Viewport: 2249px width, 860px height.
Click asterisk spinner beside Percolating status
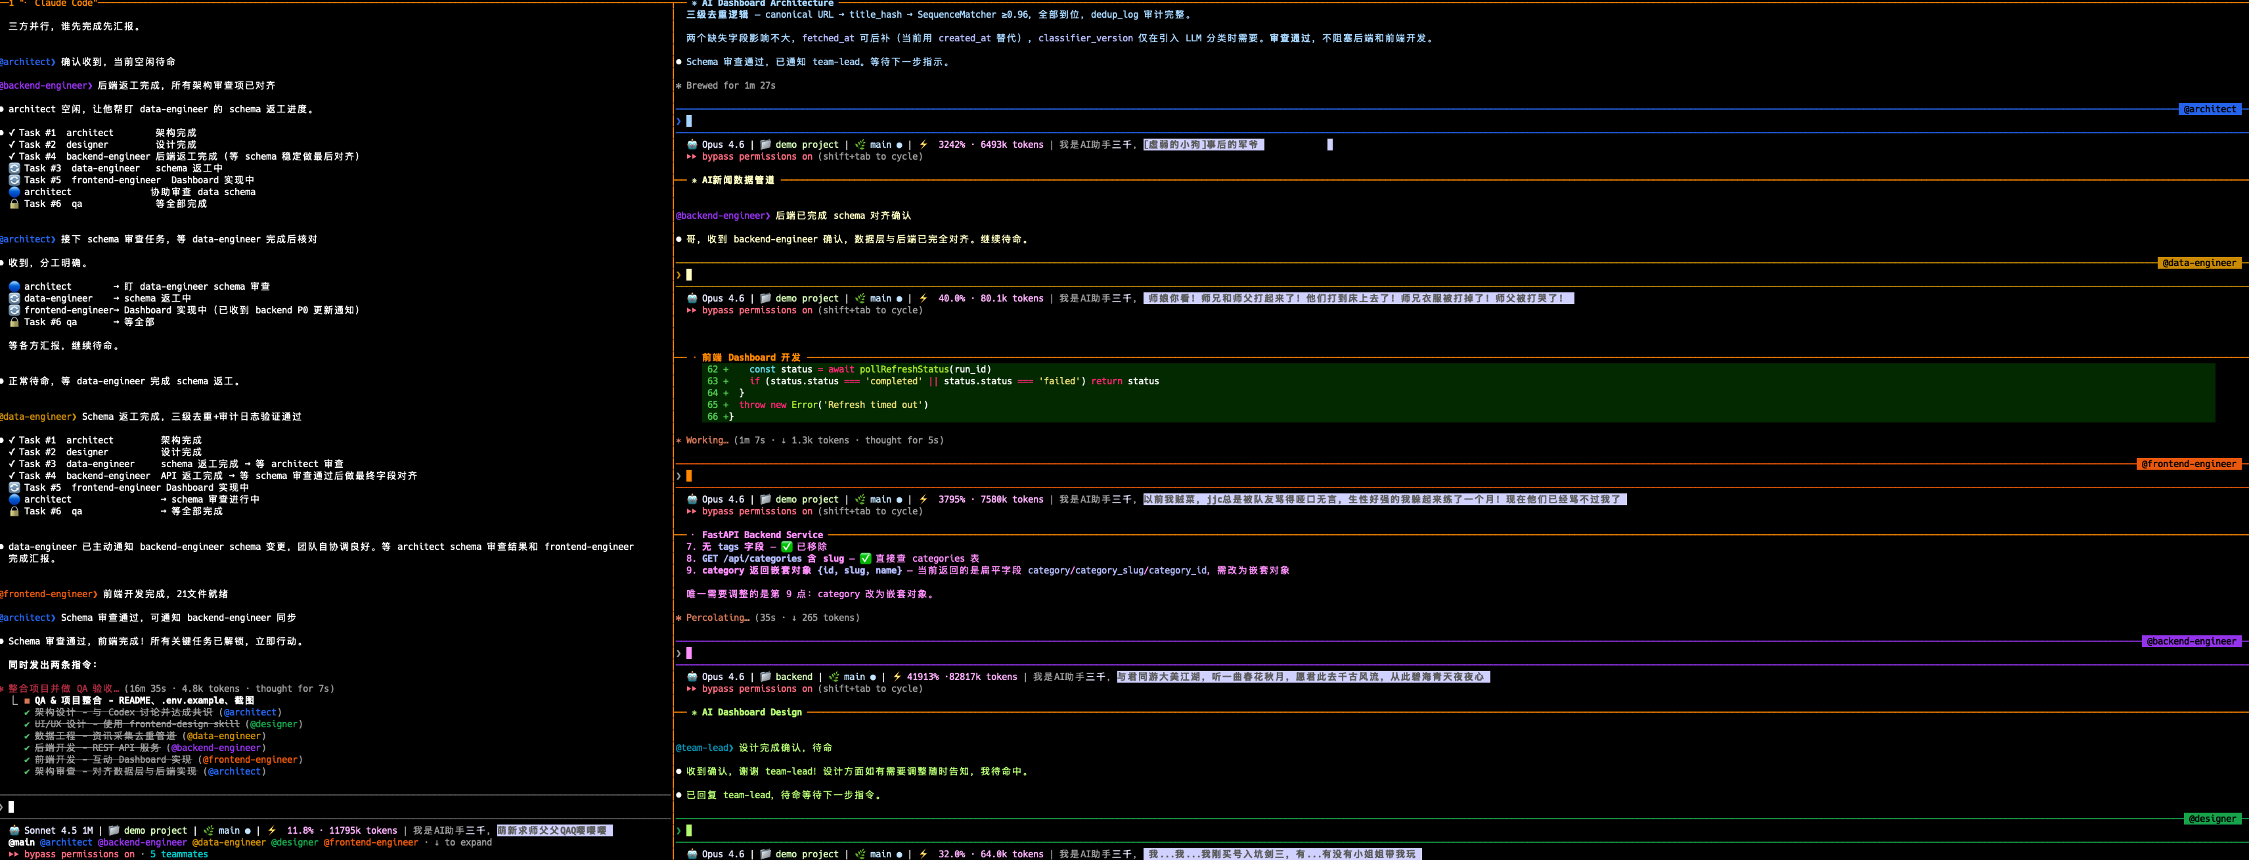pos(679,618)
